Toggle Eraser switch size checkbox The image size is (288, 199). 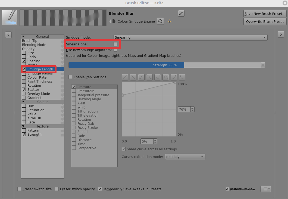19,189
